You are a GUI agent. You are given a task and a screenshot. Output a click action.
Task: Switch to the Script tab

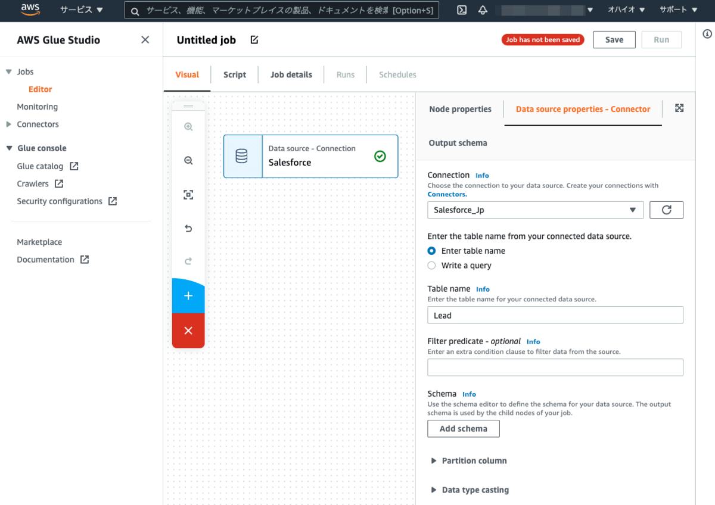pos(235,74)
